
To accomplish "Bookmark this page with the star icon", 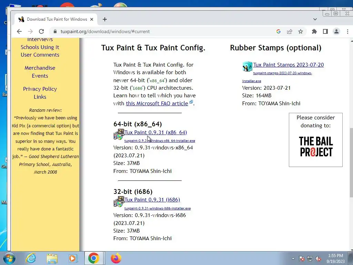I will pos(301,31).
